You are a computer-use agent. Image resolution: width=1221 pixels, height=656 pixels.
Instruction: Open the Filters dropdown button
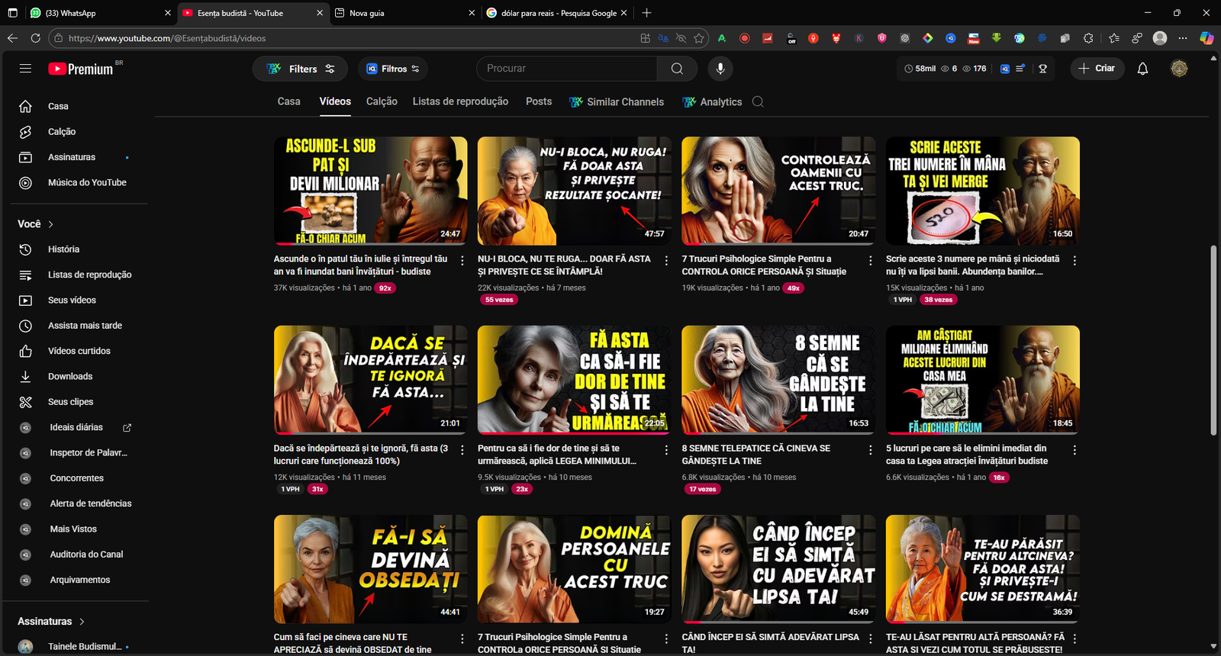click(x=300, y=69)
